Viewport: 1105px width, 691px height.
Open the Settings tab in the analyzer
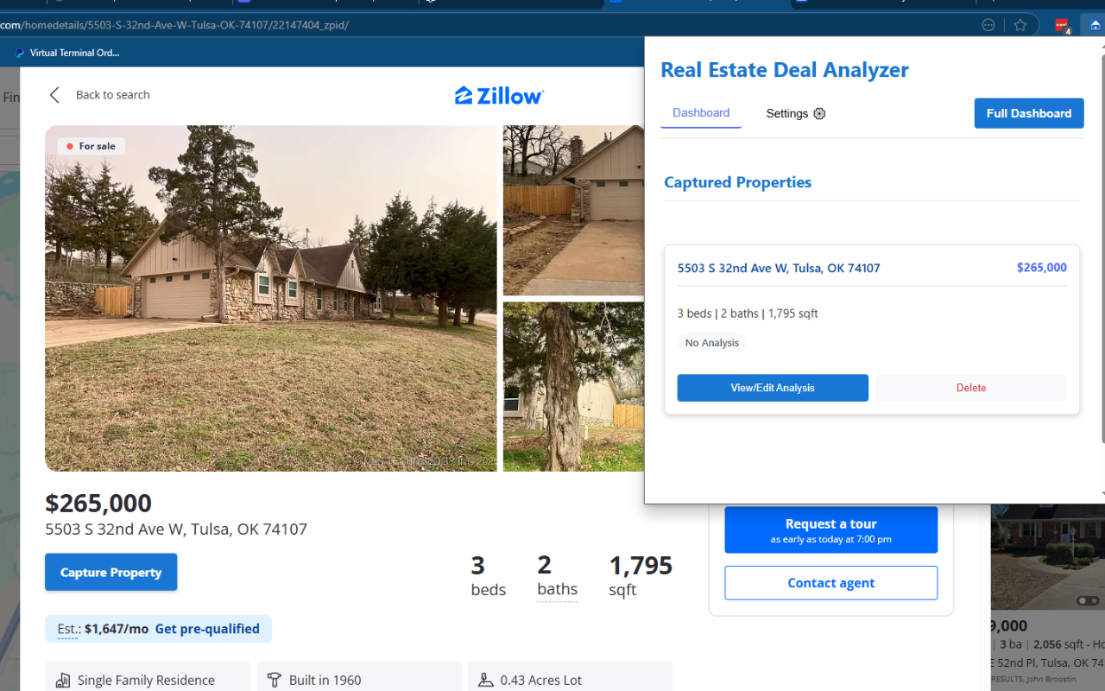pos(787,114)
